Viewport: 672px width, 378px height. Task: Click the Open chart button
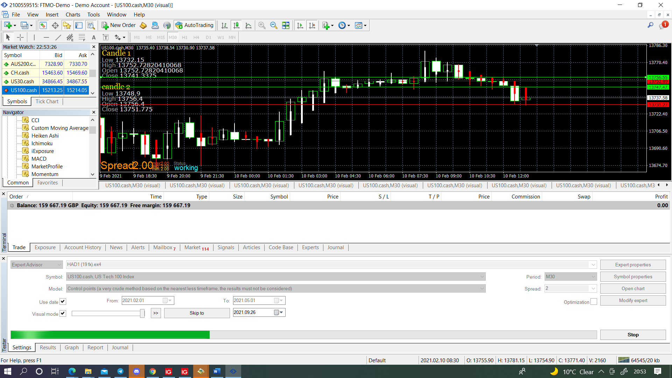click(633, 288)
